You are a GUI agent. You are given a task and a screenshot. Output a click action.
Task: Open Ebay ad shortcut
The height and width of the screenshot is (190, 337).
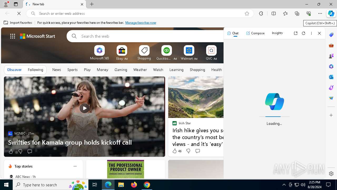point(122,53)
